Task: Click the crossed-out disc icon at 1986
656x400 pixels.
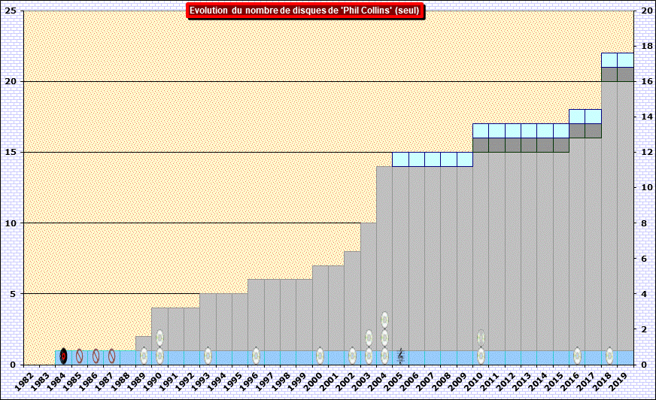Action: pyautogui.click(x=96, y=356)
